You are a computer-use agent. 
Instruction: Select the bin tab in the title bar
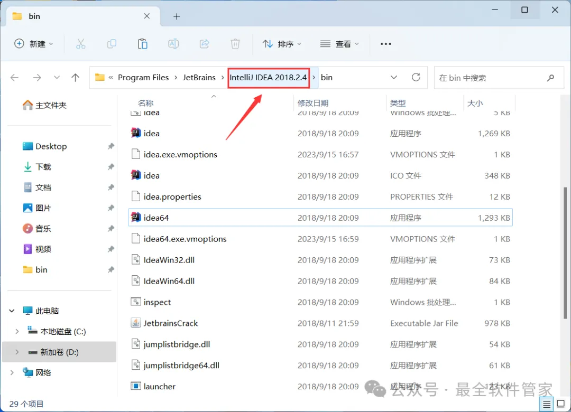coord(84,16)
